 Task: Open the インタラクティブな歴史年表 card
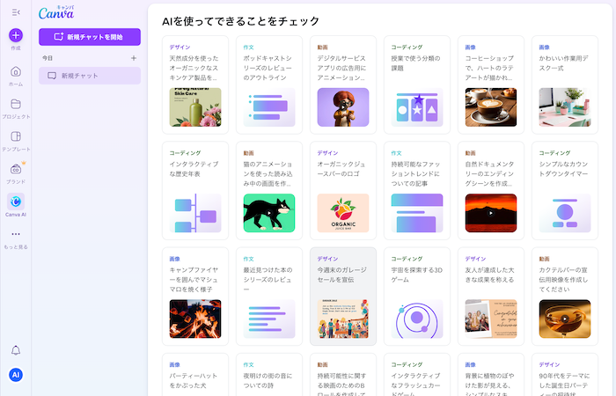tap(195, 191)
